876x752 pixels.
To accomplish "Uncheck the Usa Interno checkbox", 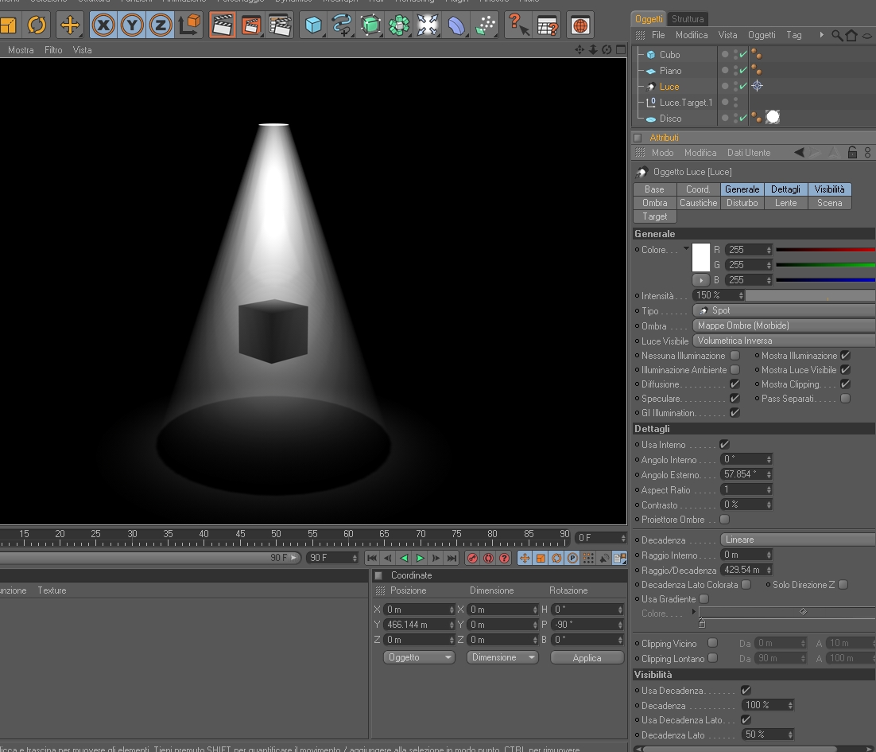I will [724, 445].
